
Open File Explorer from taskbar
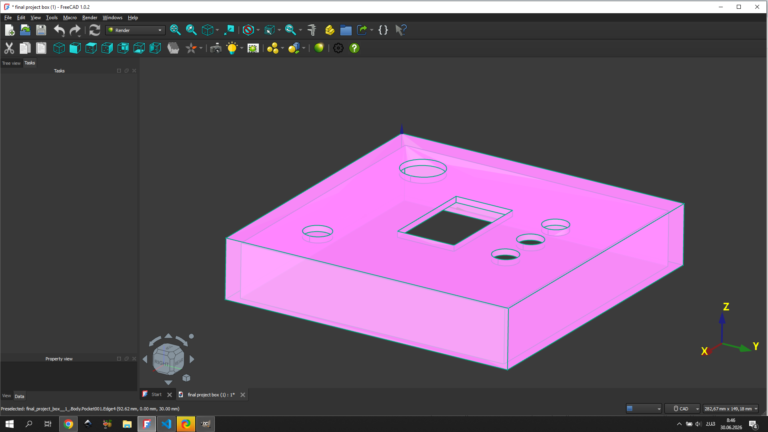click(127, 424)
